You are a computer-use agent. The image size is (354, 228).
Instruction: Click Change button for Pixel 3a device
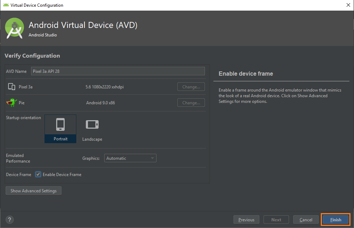pos(191,87)
